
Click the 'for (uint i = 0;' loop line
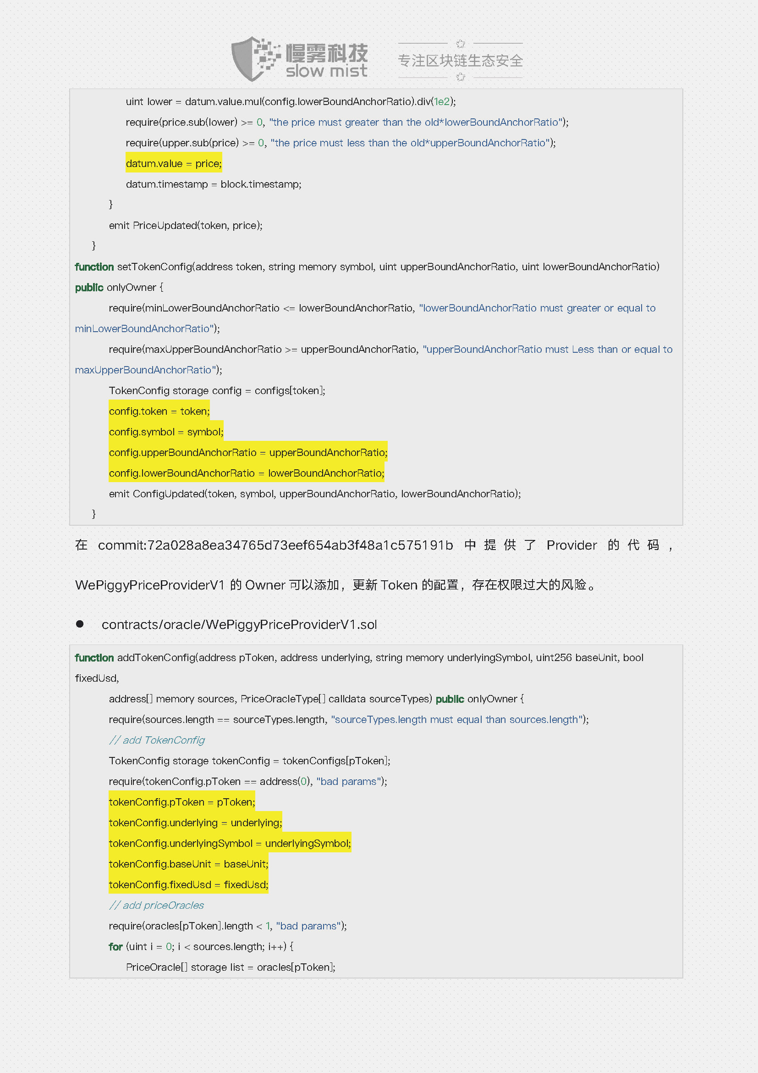(201, 946)
